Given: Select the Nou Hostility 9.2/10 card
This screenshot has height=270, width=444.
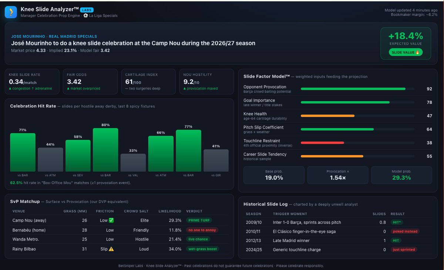Looking at the screenshot, I should pyautogui.click(x=206, y=82).
